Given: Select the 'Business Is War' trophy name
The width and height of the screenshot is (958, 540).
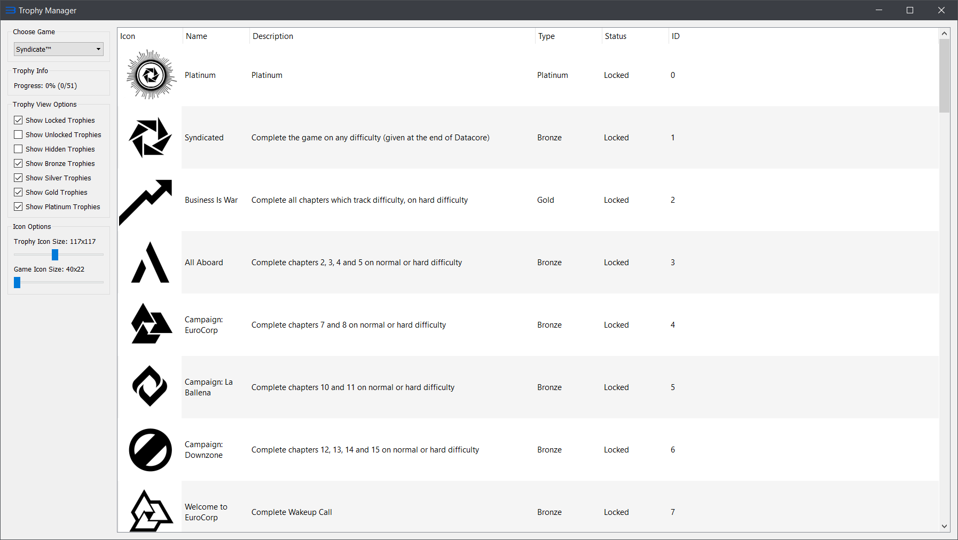Looking at the screenshot, I should click(211, 200).
